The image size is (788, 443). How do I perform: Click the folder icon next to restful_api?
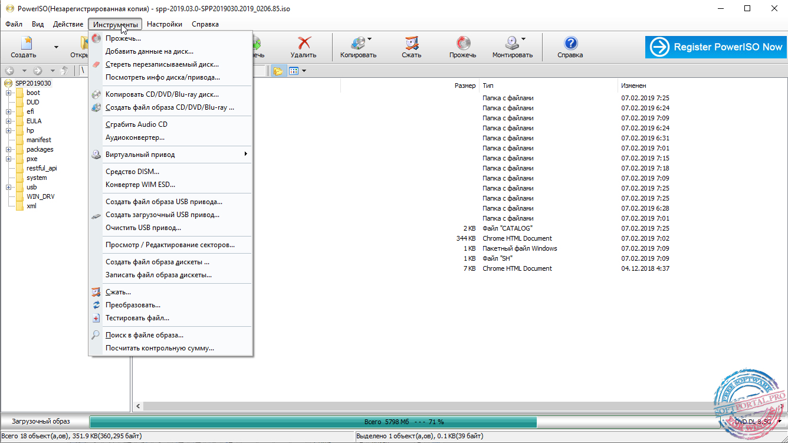click(21, 168)
